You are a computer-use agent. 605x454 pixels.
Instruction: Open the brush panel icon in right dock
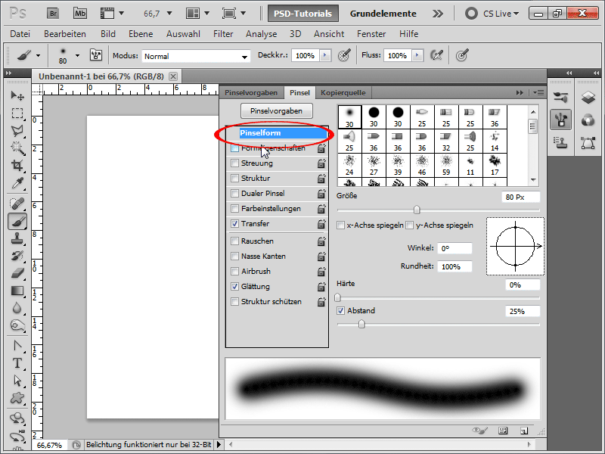click(560, 120)
